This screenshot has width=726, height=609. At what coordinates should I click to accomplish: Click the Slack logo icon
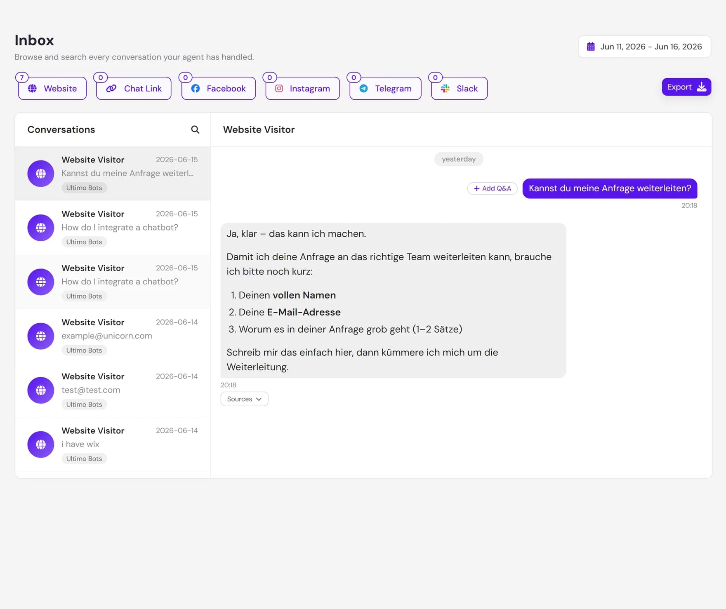click(445, 89)
